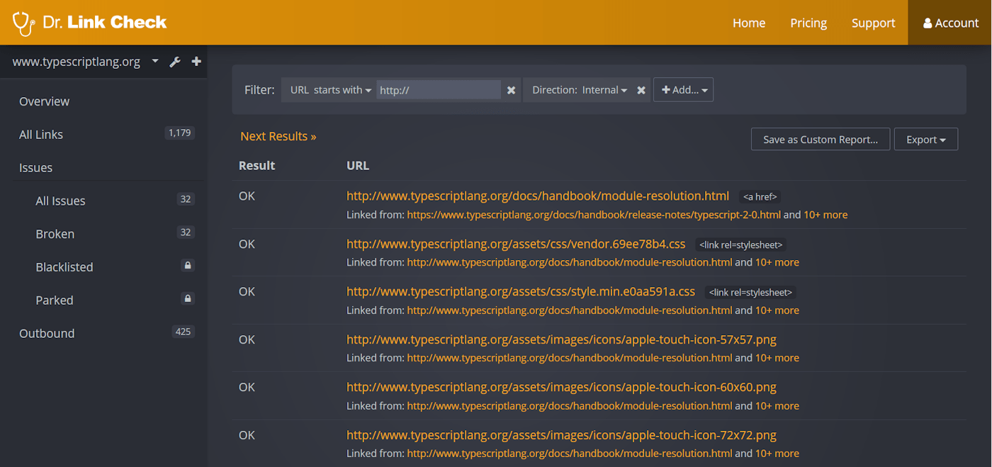Remove the Direction Internal filter

click(641, 90)
